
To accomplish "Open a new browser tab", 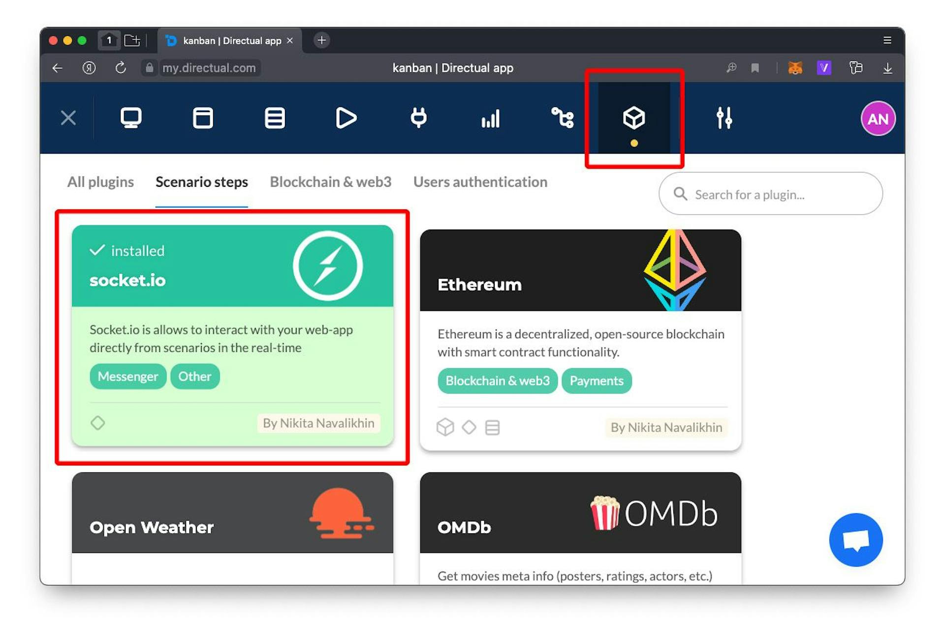I will coord(322,40).
